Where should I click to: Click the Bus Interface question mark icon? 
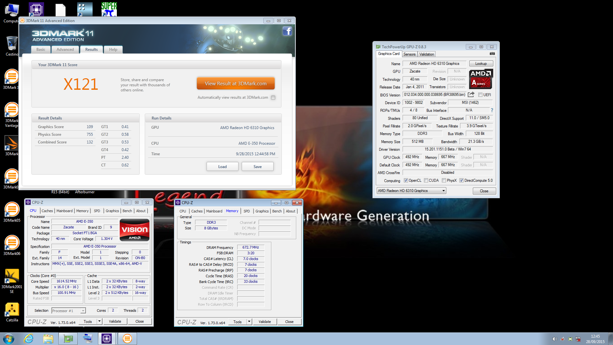pos(492,110)
